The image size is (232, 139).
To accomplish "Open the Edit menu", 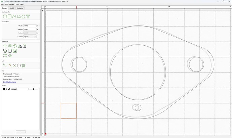I will click(x=6, y=4).
